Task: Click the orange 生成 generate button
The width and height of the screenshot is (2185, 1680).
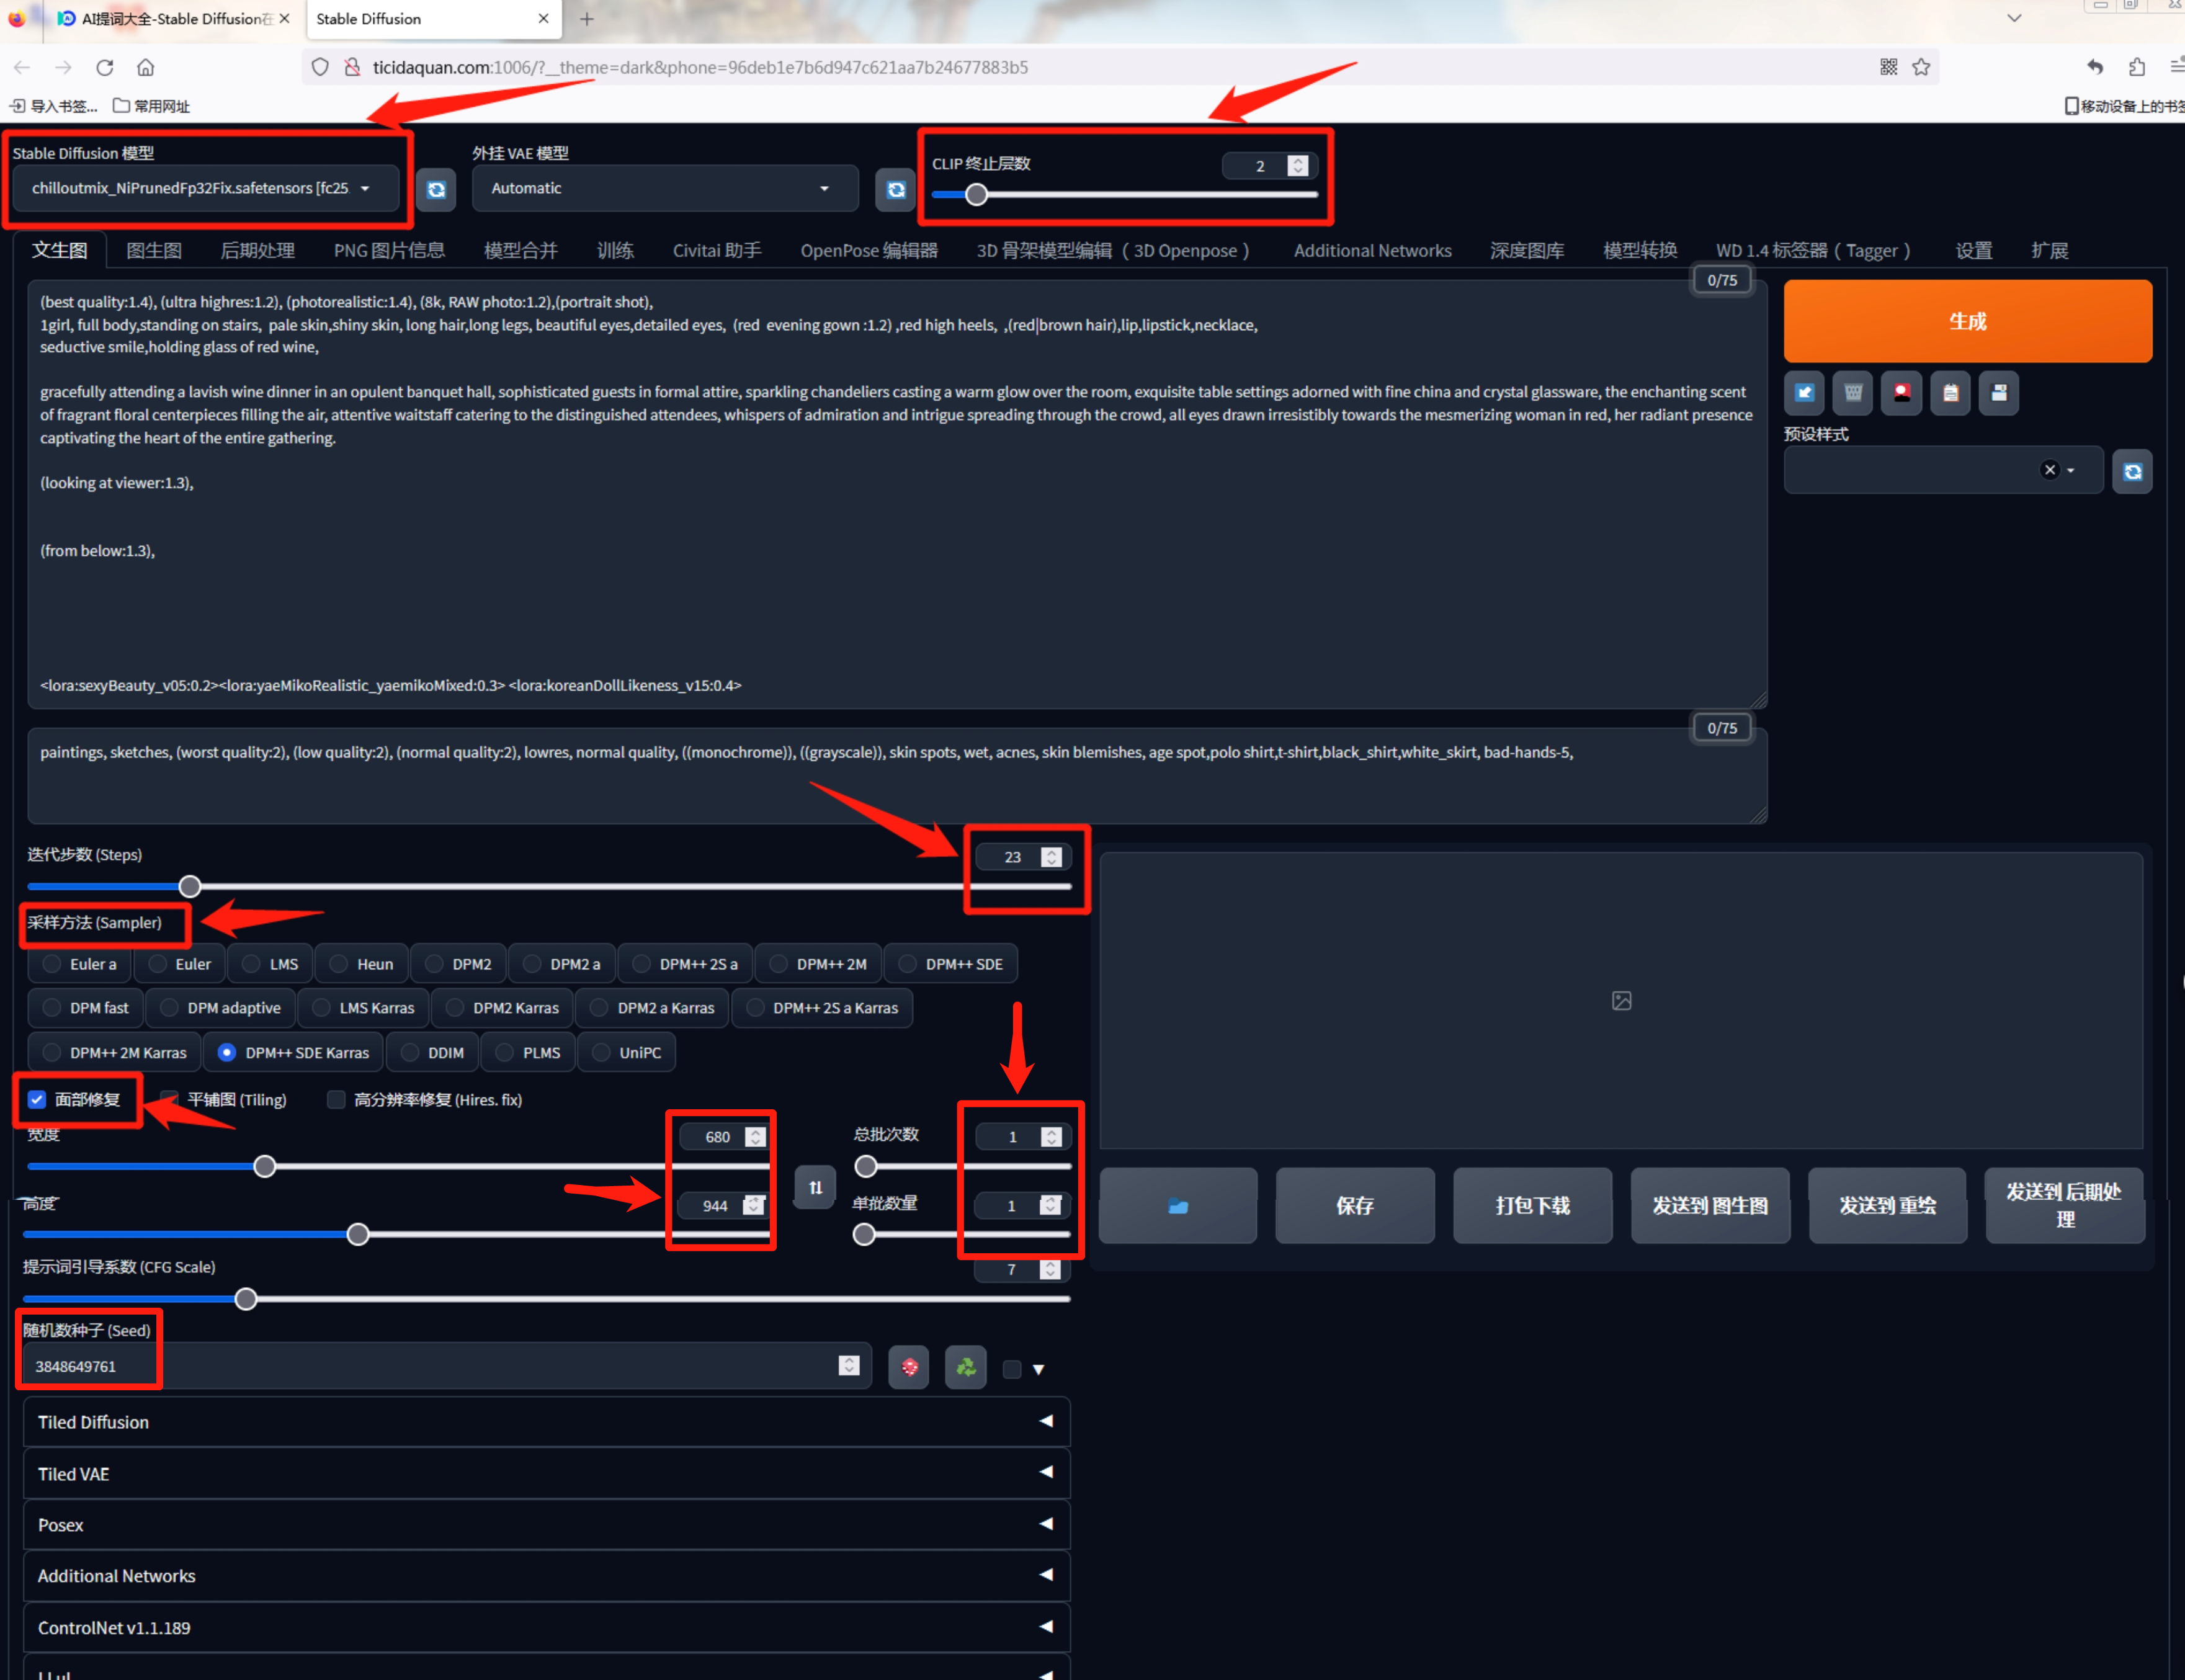Action: (x=1966, y=321)
